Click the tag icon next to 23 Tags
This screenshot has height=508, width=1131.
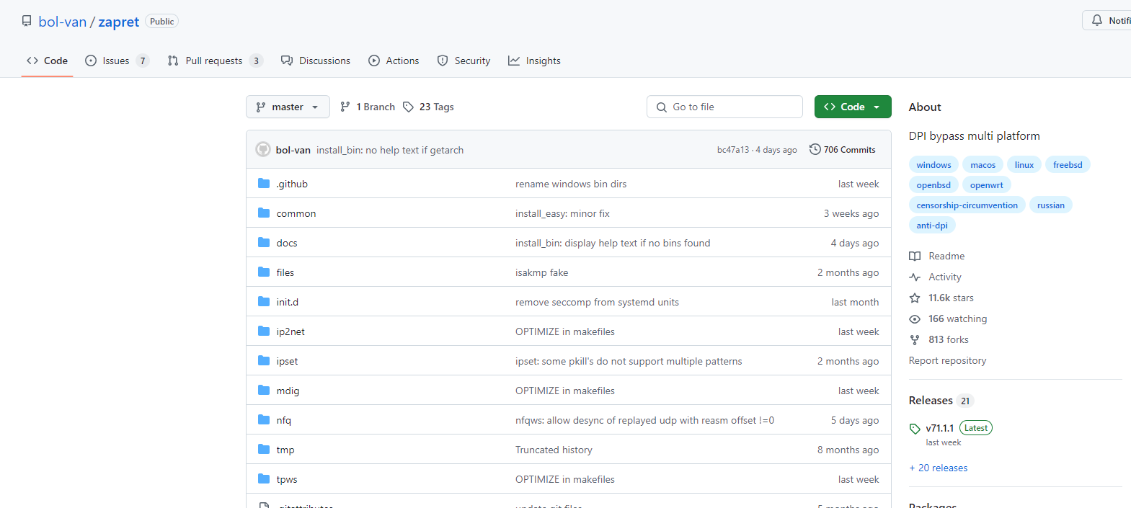408,107
